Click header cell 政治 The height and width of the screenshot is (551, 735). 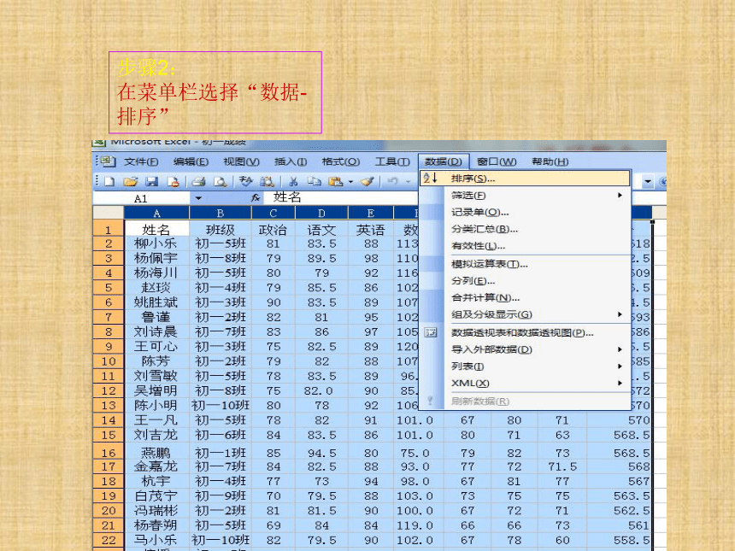[273, 230]
